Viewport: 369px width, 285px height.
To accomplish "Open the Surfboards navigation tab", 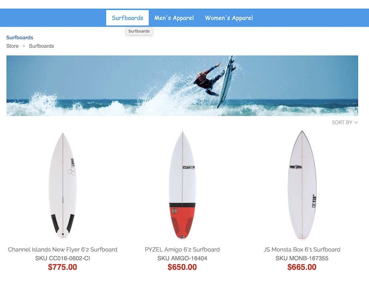I will (x=127, y=18).
